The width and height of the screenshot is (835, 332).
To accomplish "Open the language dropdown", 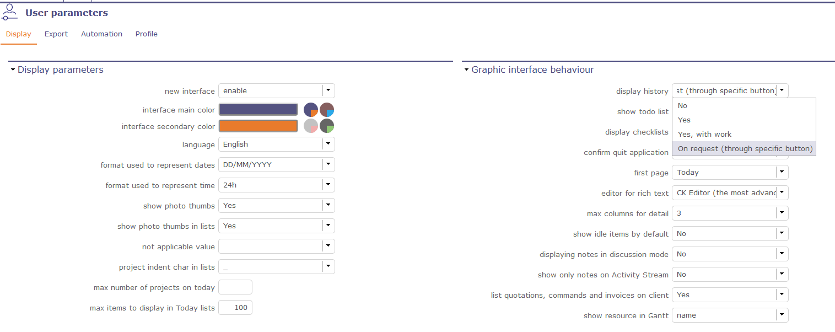I will pyautogui.click(x=328, y=144).
